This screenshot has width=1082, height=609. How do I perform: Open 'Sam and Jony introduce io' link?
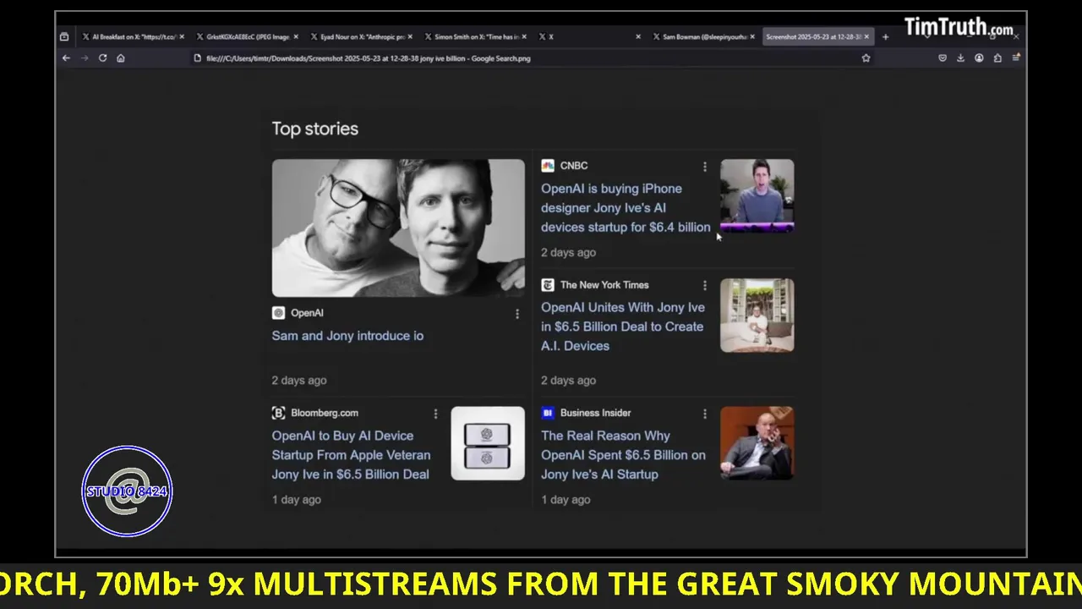coord(347,336)
